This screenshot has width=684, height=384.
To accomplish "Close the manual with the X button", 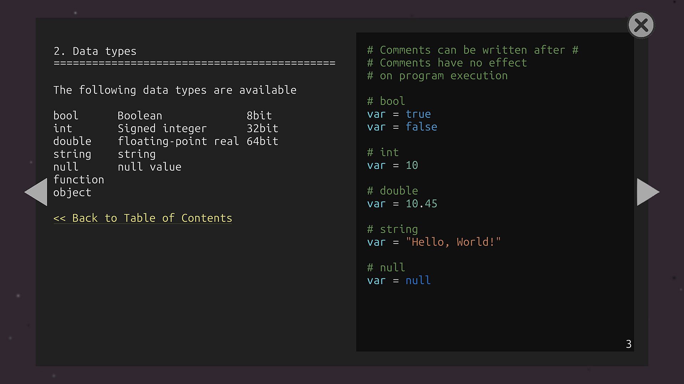I will click(x=641, y=25).
